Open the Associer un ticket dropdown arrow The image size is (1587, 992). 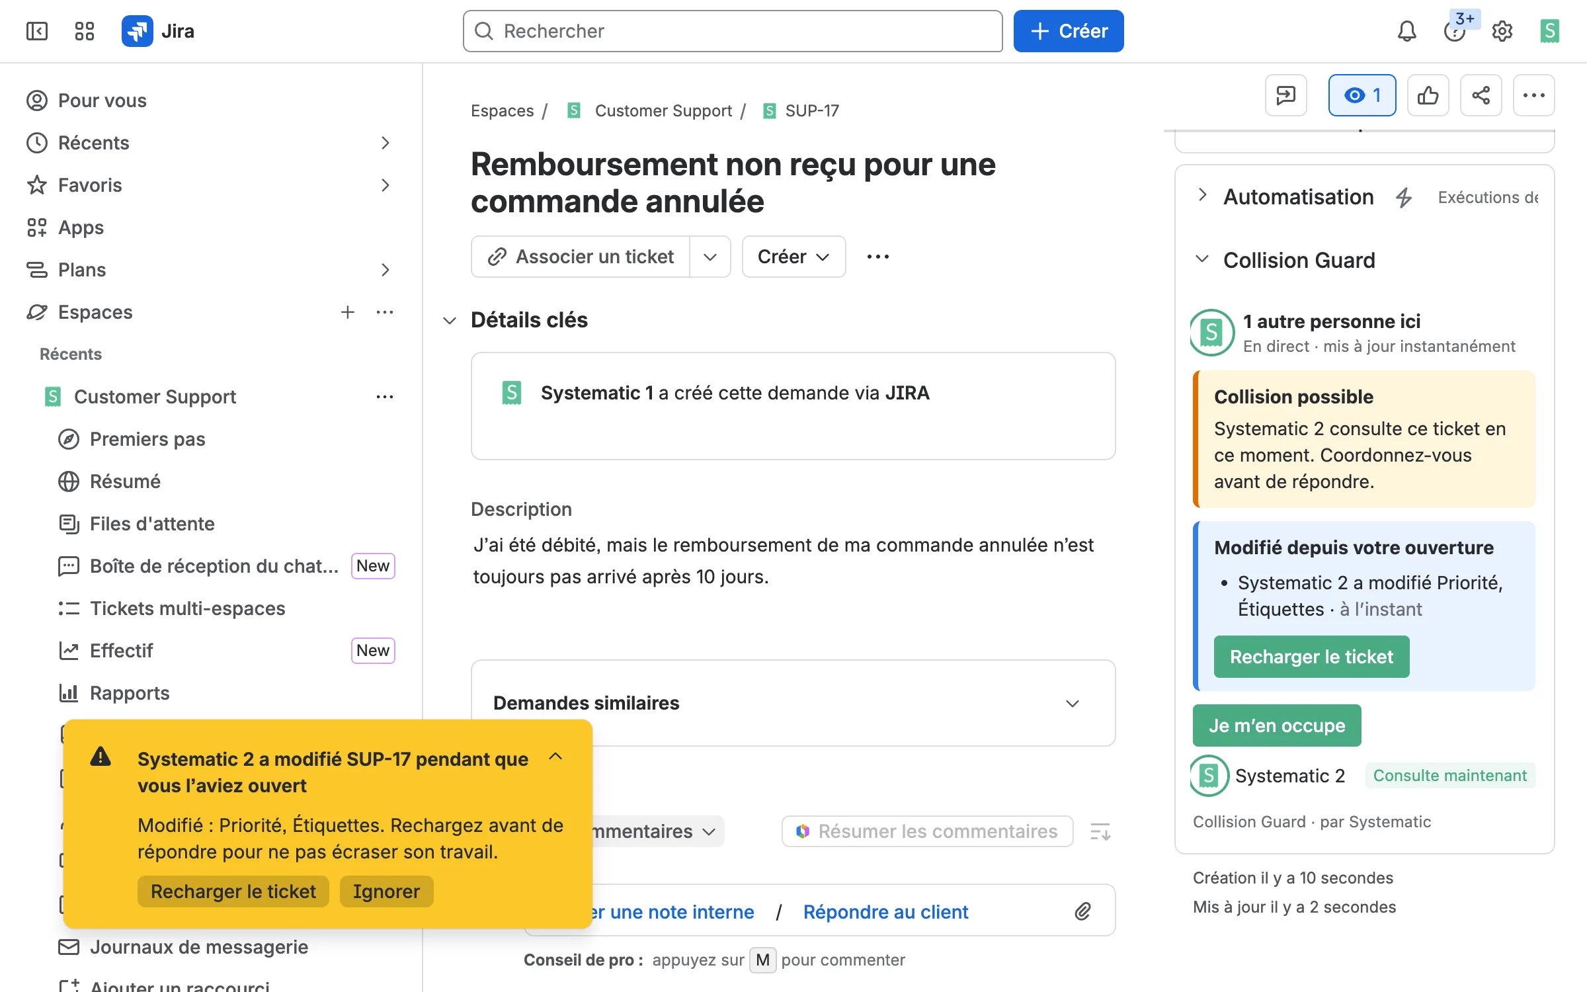click(710, 257)
